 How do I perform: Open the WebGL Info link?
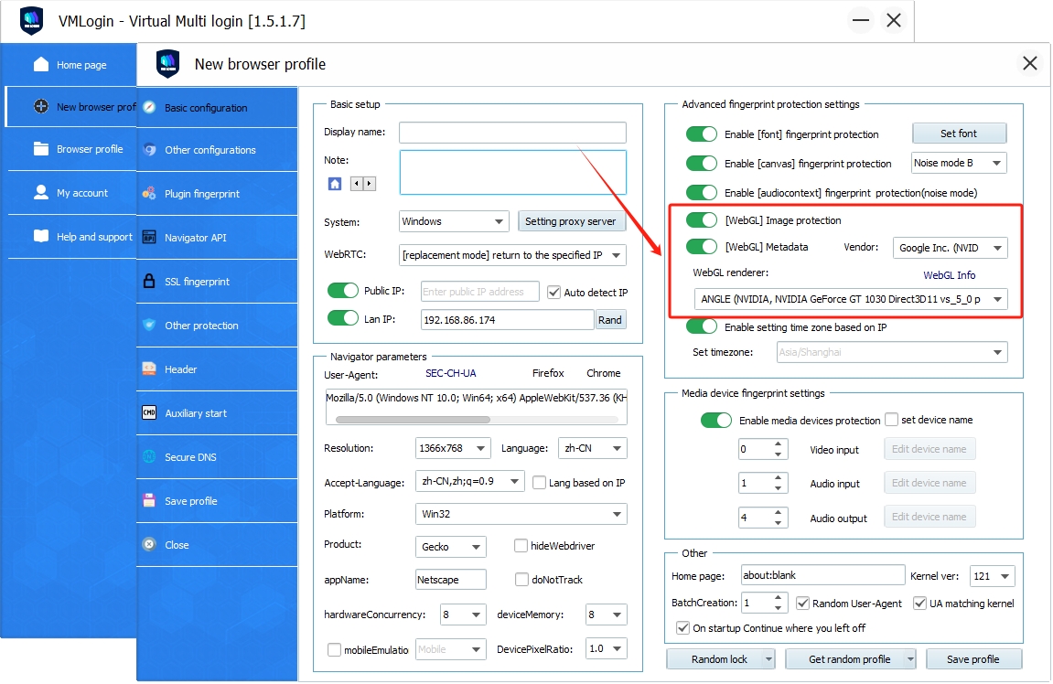(x=949, y=275)
